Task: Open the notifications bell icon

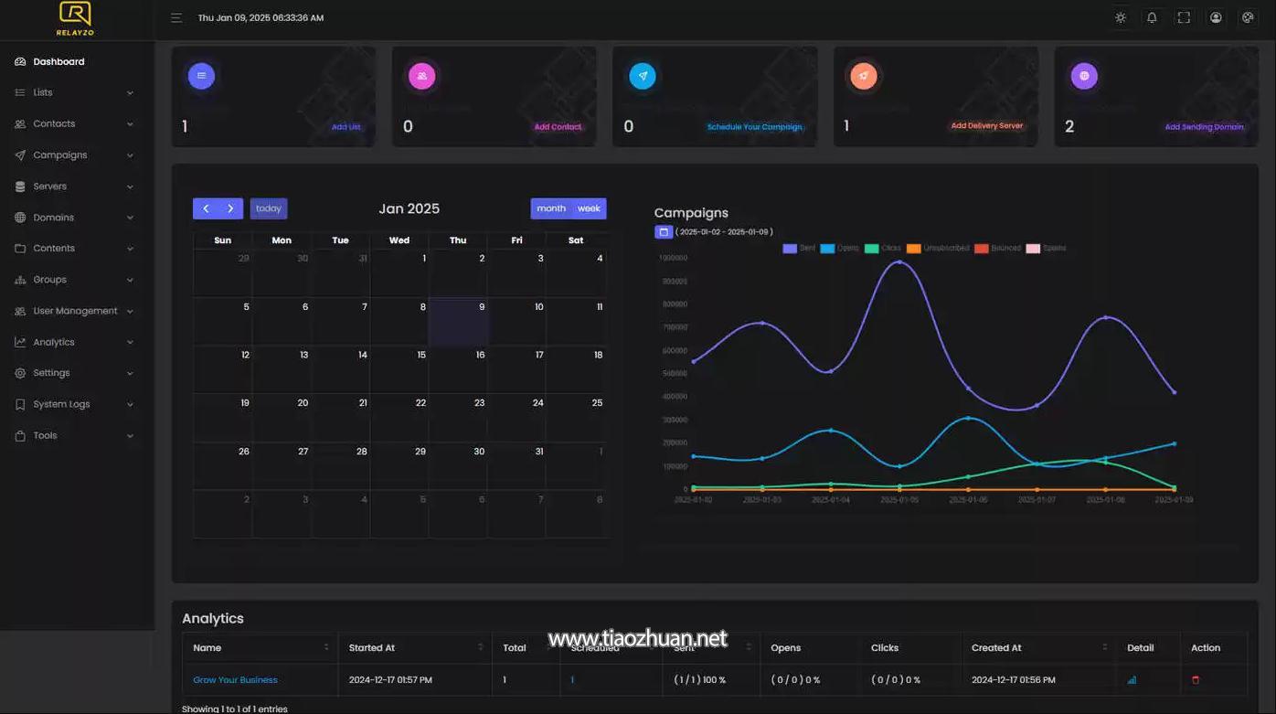Action: [x=1152, y=17]
